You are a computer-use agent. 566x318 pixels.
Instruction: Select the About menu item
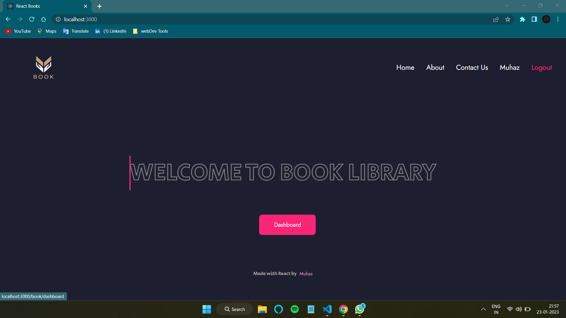pos(435,67)
